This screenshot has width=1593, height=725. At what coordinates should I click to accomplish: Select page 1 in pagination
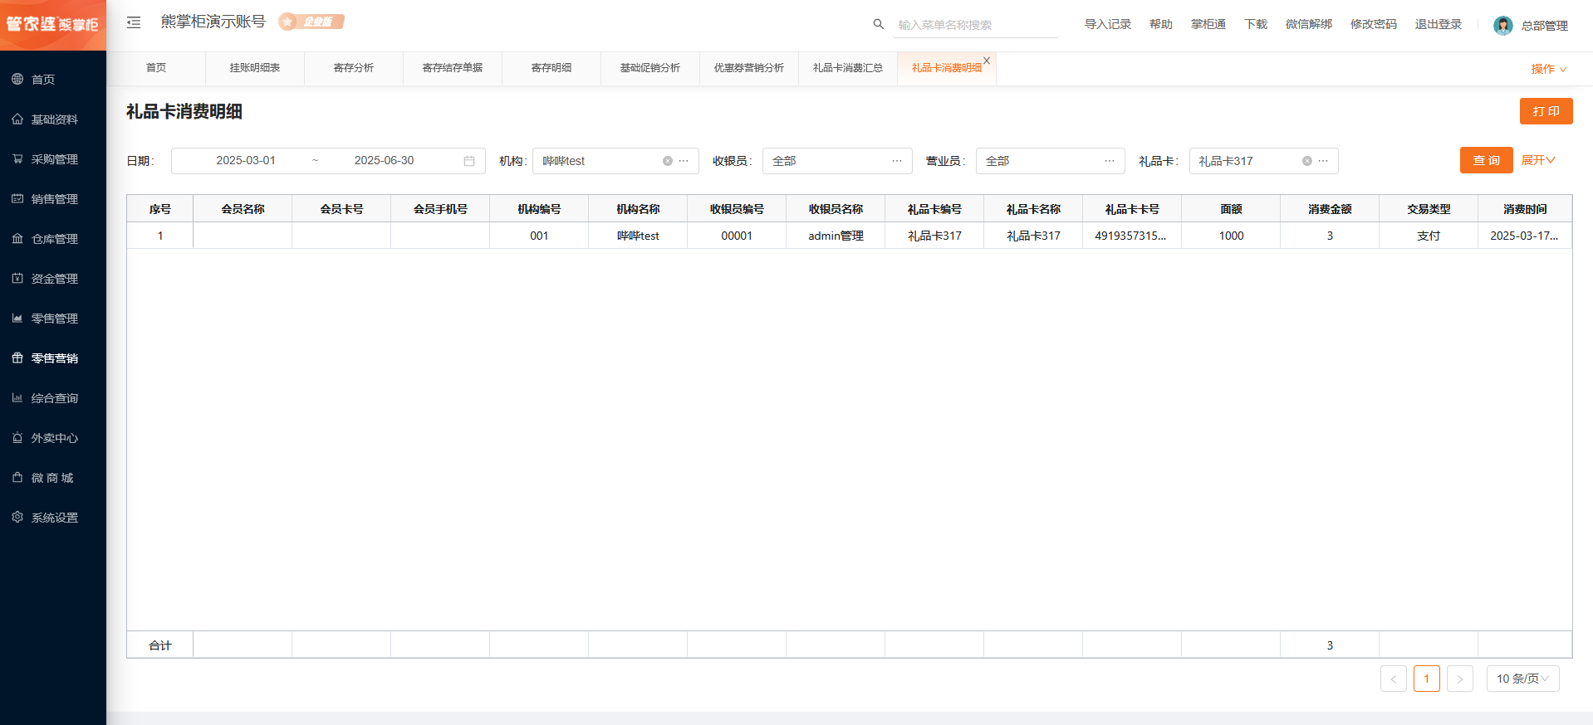click(x=1427, y=679)
